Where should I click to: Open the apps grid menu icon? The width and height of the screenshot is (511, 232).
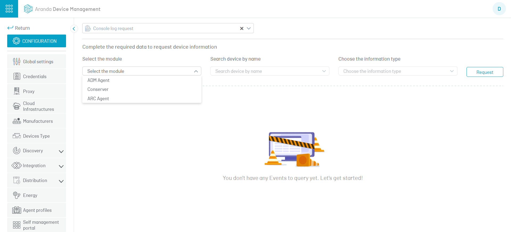click(9, 9)
